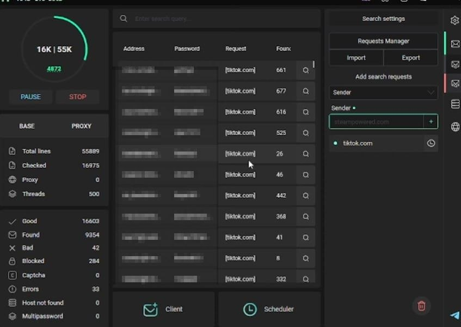The image size is (461, 327).
Task: Click the Export button
Action: (x=411, y=58)
